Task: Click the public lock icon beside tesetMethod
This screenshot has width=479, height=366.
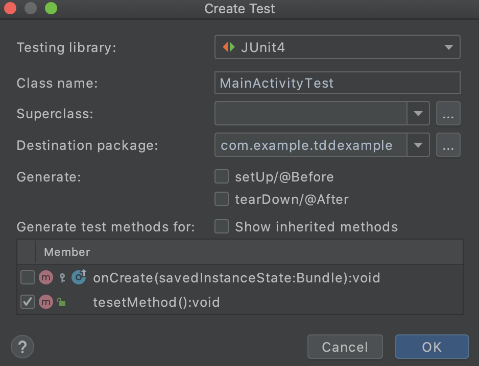Action: pos(61,302)
